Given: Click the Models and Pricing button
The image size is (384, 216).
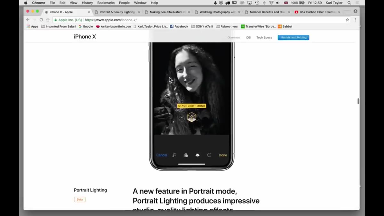Looking at the screenshot, I should coord(293,37).
